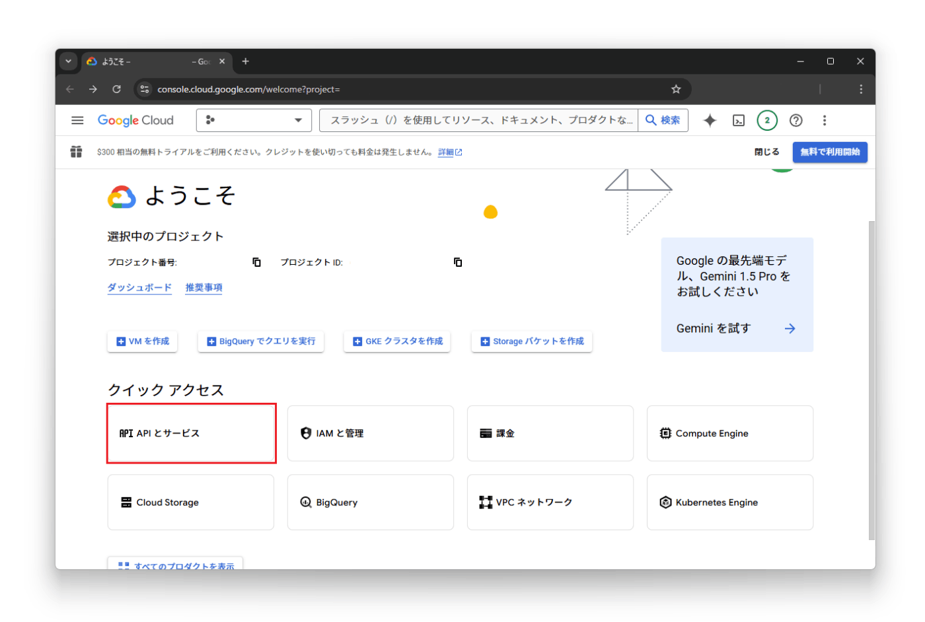
Task: Open a new browser tab
Action: click(245, 61)
